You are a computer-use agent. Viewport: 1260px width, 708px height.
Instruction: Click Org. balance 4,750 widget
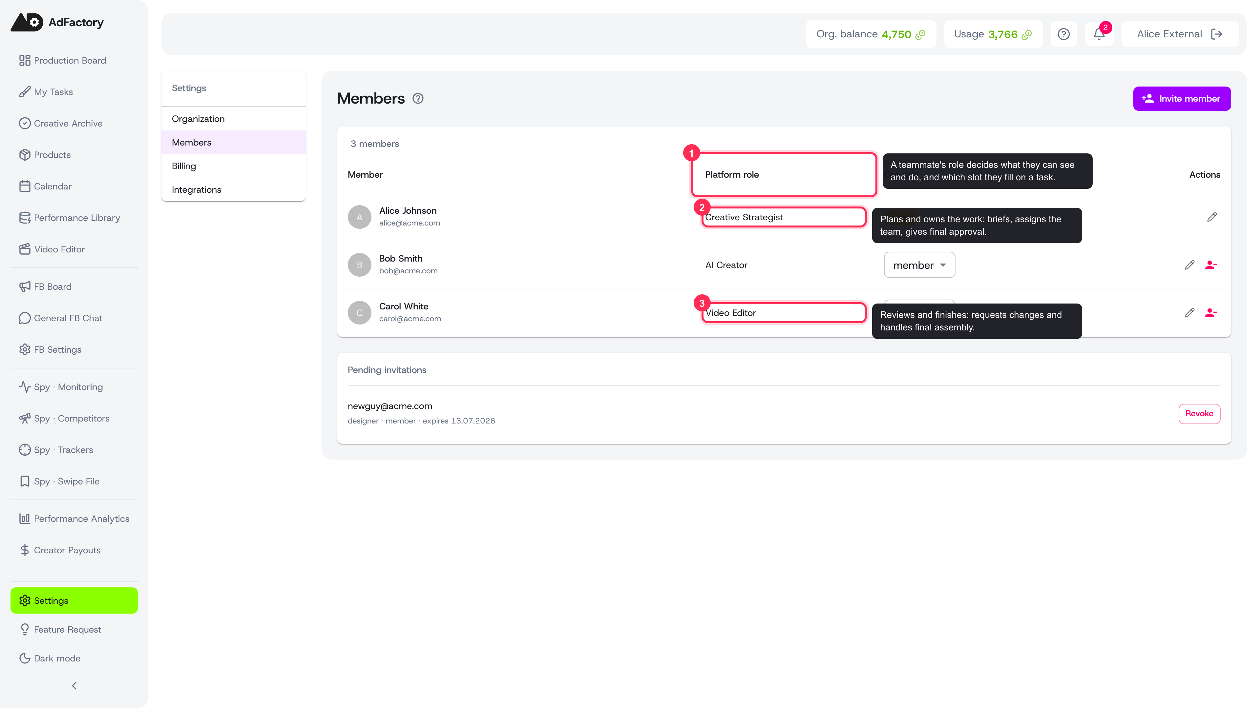[871, 34]
